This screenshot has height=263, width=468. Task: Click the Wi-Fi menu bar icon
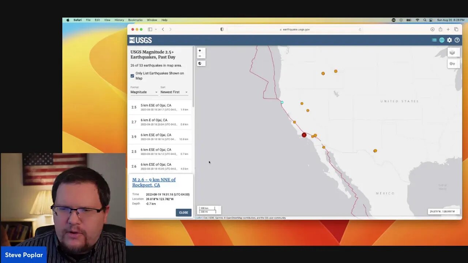tap(417, 20)
